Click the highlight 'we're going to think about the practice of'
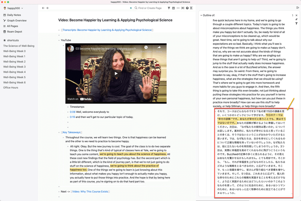The width and height of the screenshot is (301, 201). [x=134, y=166]
